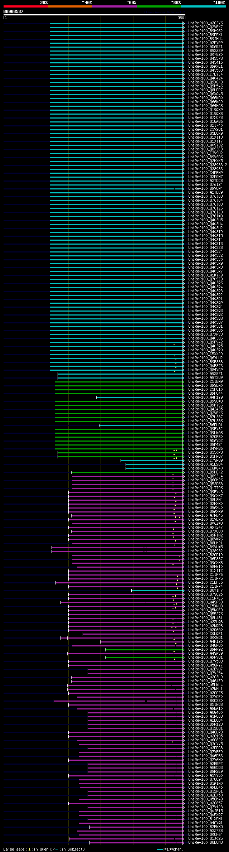Click the query name BB906537
Screen dimensions: 229x852
click(13, 11)
